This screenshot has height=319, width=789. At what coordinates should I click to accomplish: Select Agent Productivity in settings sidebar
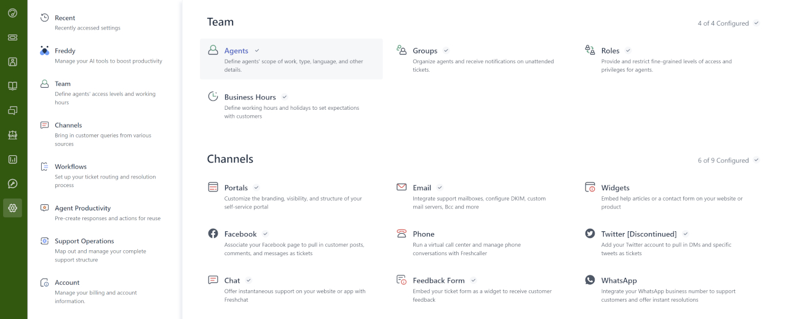(82, 208)
